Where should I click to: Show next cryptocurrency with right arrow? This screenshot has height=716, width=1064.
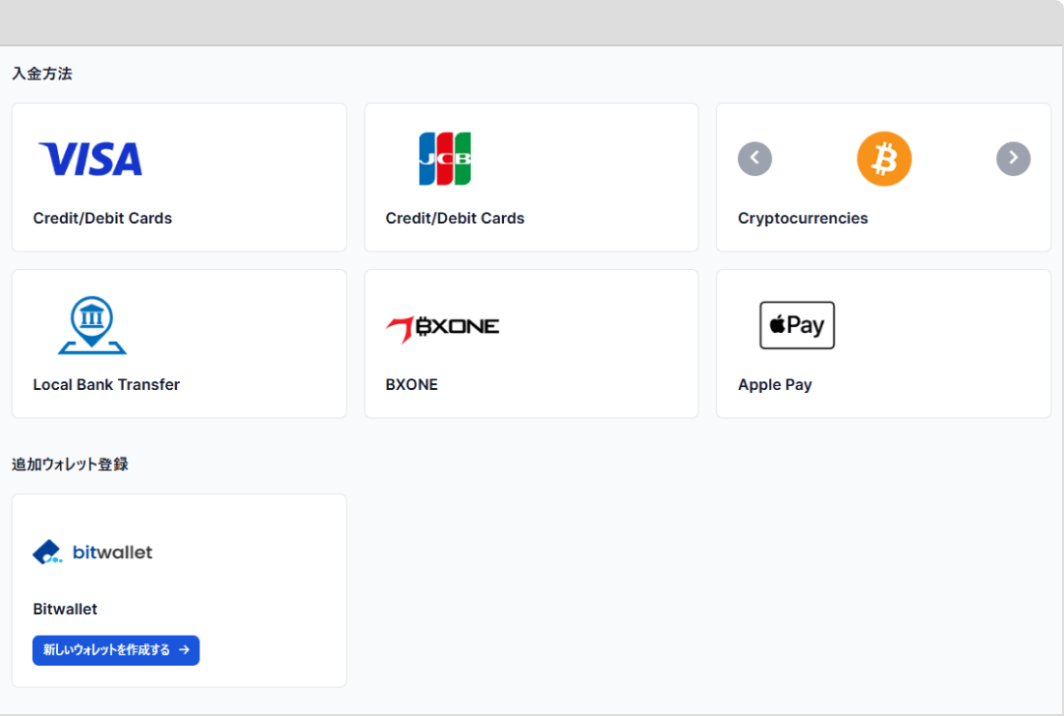[1013, 159]
